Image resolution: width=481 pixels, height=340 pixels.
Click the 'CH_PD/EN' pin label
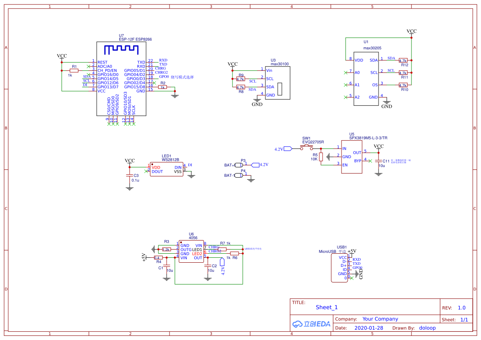(107, 71)
